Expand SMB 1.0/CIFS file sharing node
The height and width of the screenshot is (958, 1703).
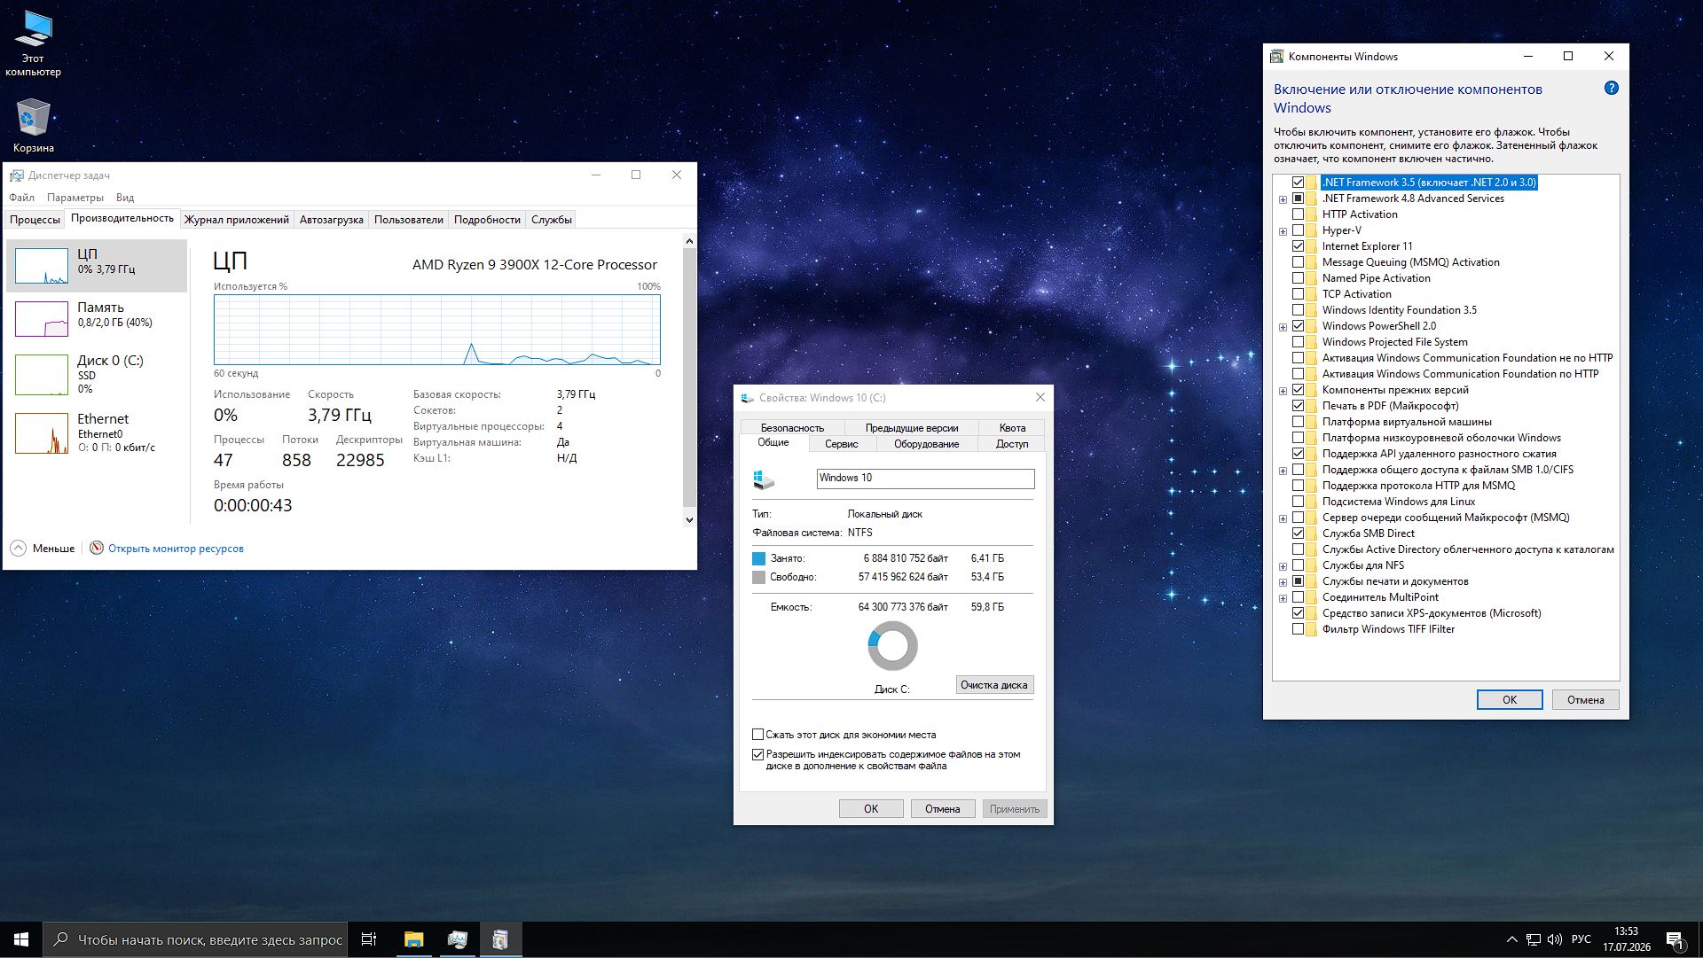click(1283, 471)
